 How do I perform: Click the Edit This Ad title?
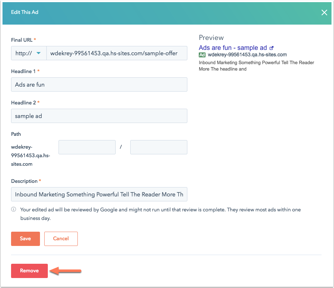coord(25,12)
